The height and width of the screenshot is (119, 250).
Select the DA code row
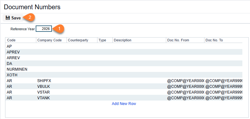[124, 63]
